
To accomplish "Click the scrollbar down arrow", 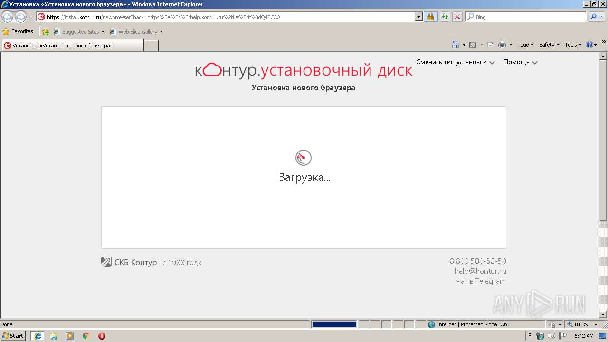I will [x=603, y=314].
